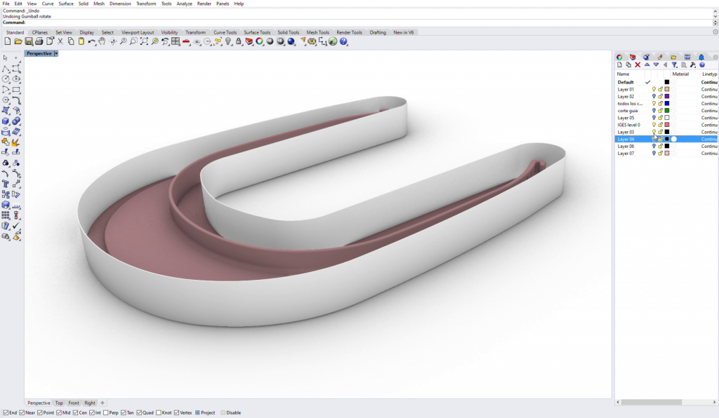Screen dimensions: 719x418
Task: Click the Print icon in the toolbar
Action: pos(39,42)
